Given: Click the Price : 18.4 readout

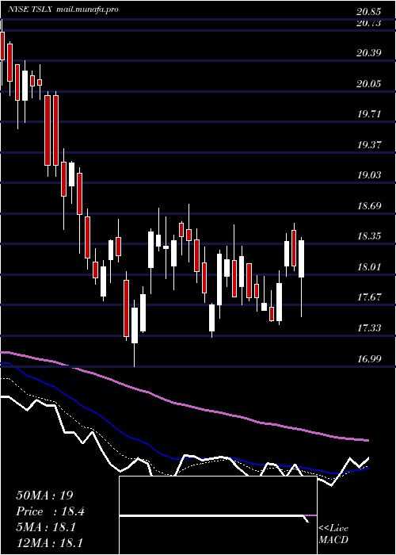Looking at the screenshot, I should click(50, 511).
